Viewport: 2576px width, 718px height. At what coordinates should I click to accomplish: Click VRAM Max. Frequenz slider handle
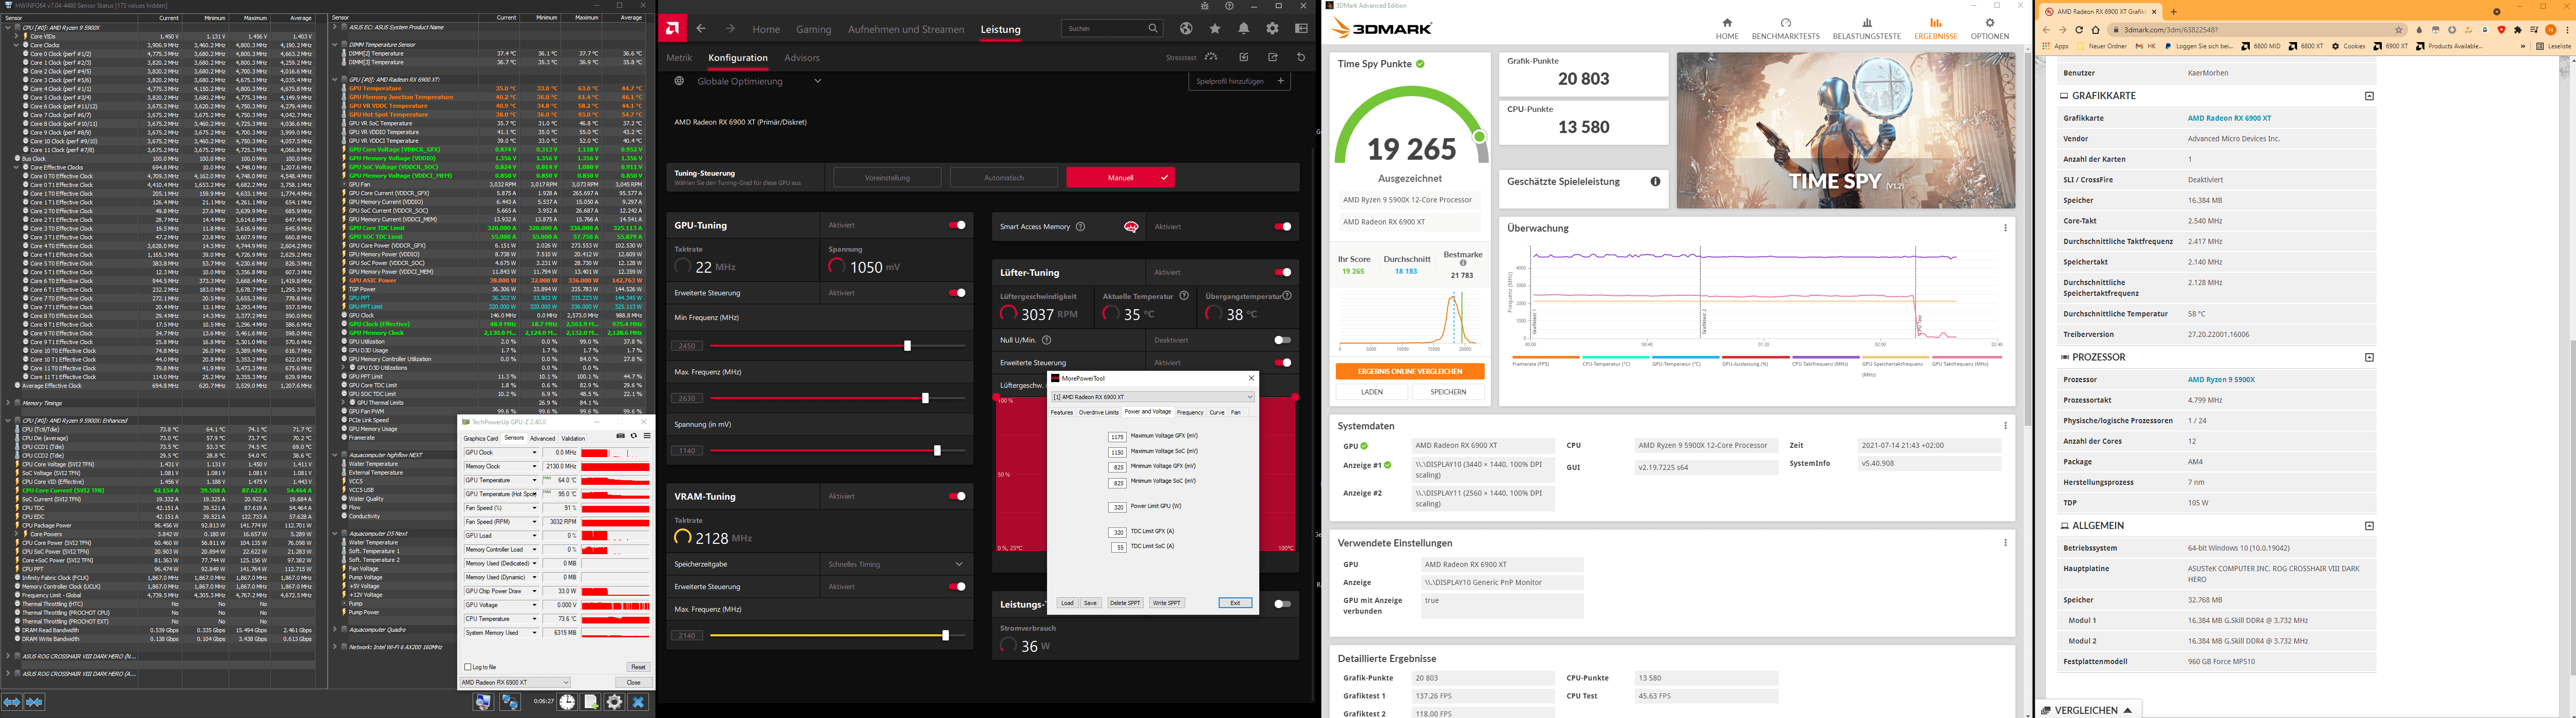click(x=945, y=635)
